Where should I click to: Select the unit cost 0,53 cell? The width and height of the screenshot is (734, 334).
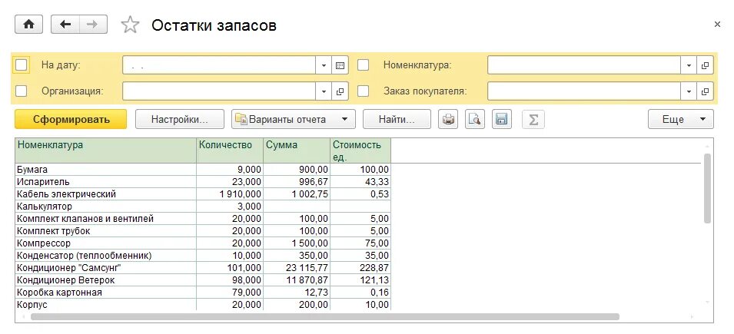[x=360, y=193]
